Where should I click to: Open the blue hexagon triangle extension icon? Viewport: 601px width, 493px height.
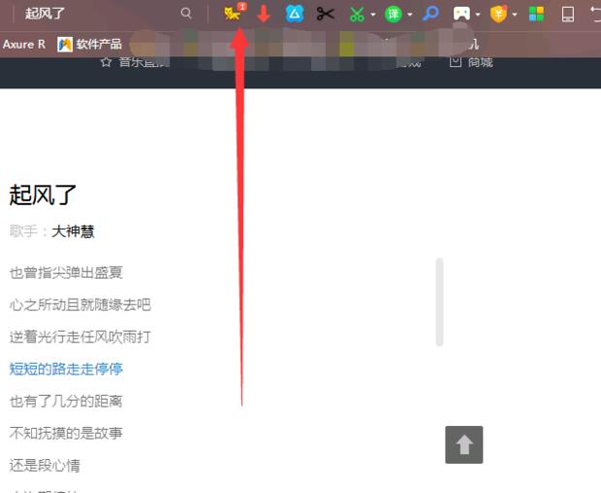click(x=295, y=14)
